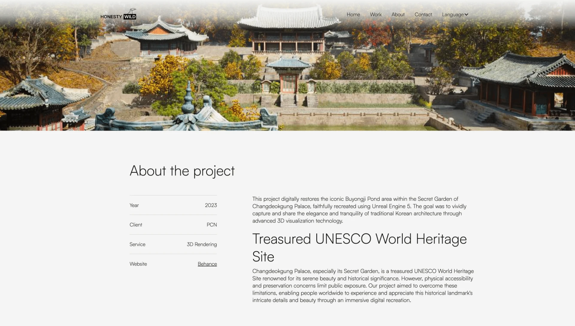Screen dimensions: 575x326
Task: Open the Home menu item
Action: [353, 14]
